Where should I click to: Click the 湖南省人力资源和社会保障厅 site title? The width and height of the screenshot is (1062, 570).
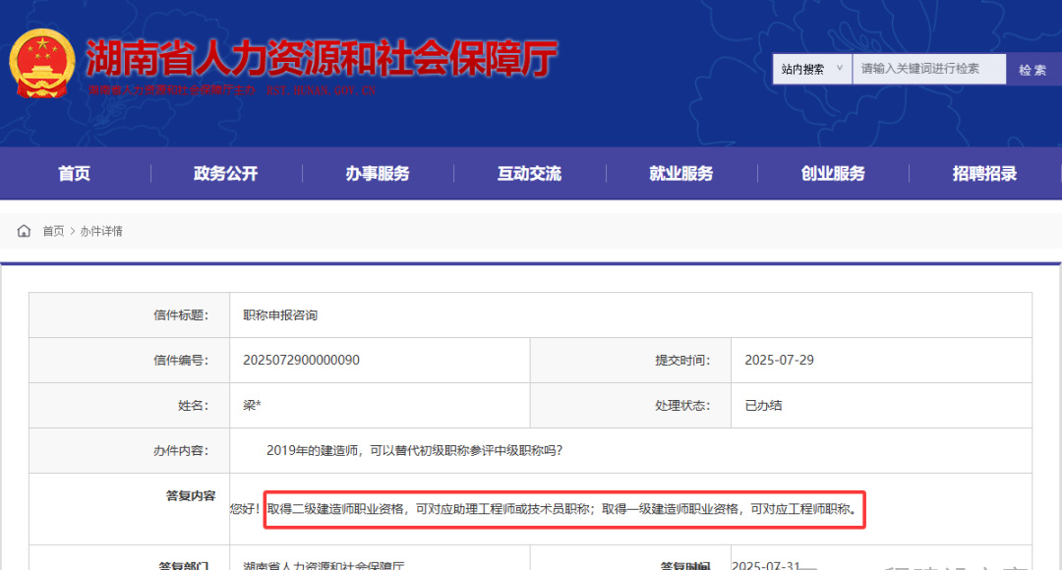click(321, 59)
